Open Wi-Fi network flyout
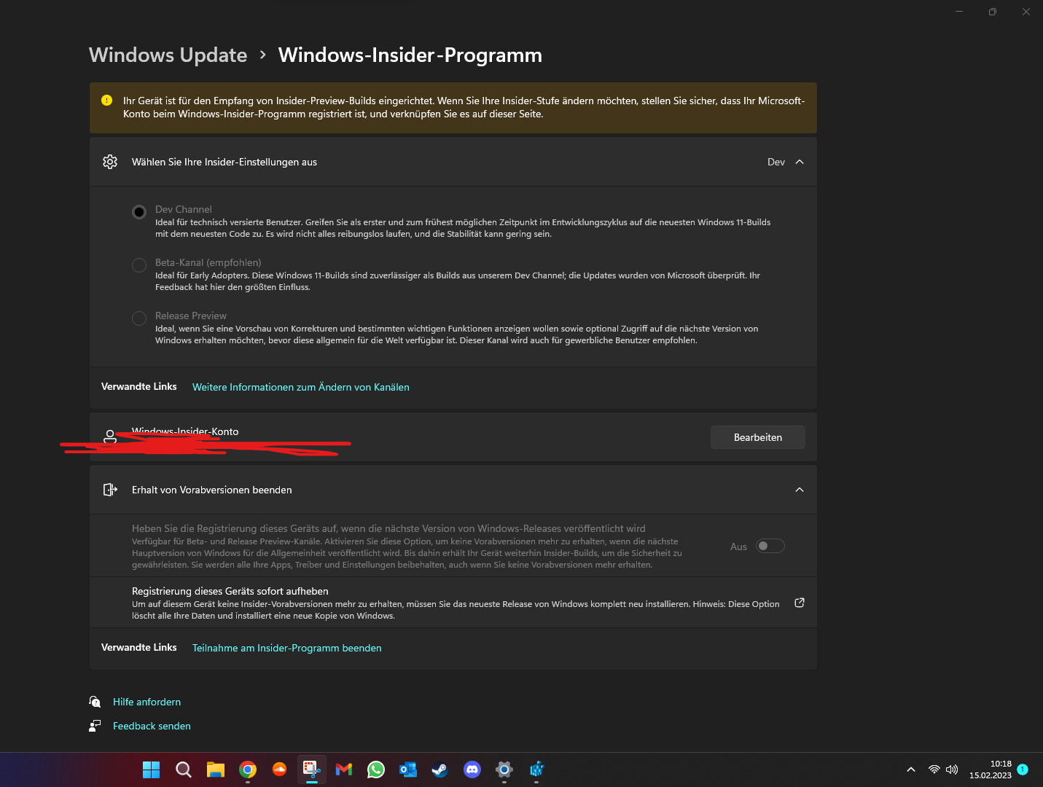 click(x=934, y=770)
